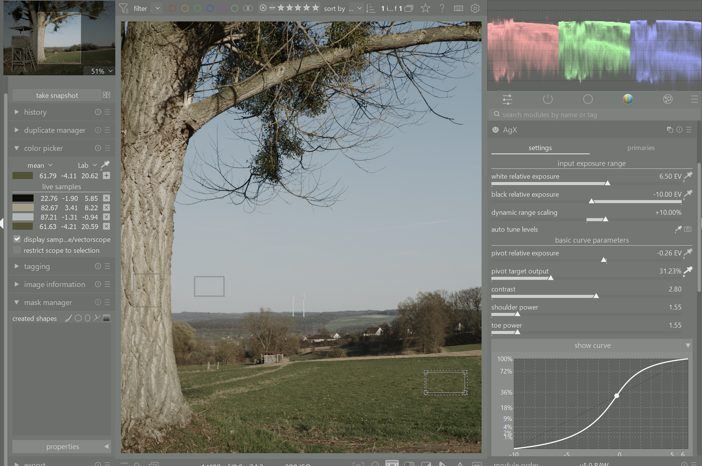Toggle the show curve section header
The image size is (702, 466).
(592, 345)
